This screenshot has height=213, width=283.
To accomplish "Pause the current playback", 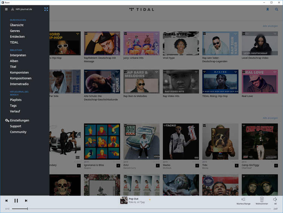I will click(16, 201).
